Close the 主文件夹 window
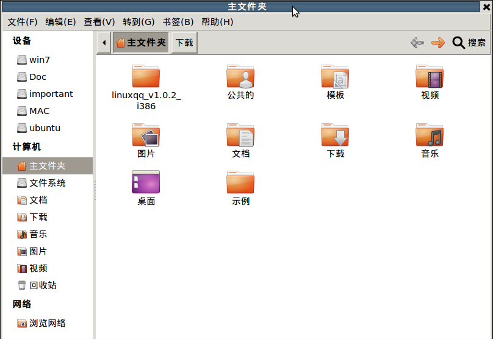 coord(486,7)
